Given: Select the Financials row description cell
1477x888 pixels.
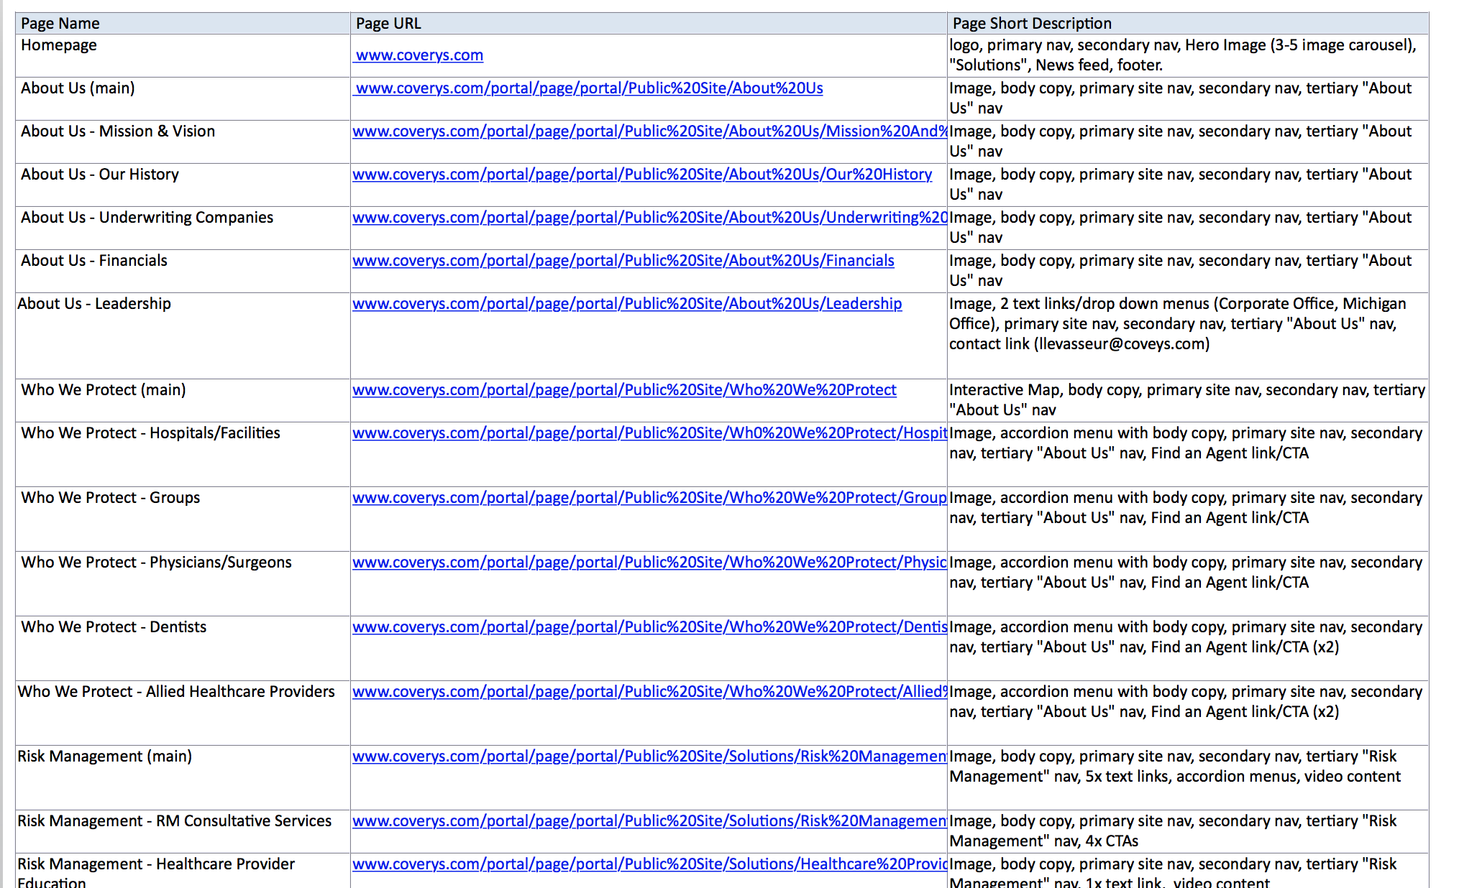Looking at the screenshot, I should [x=1188, y=271].
